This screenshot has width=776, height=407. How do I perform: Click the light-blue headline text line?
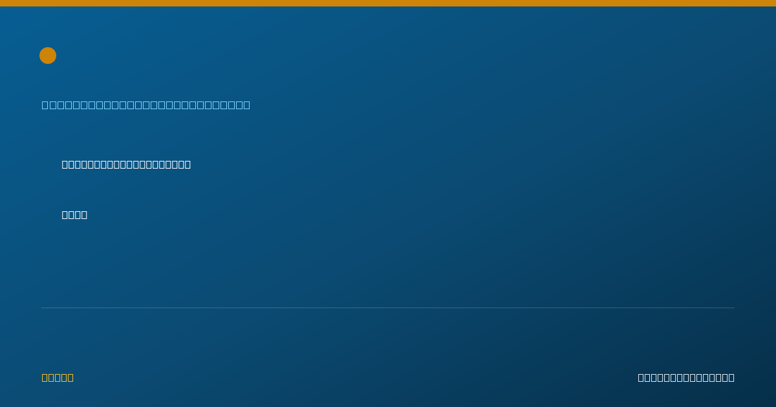point(146,105)
